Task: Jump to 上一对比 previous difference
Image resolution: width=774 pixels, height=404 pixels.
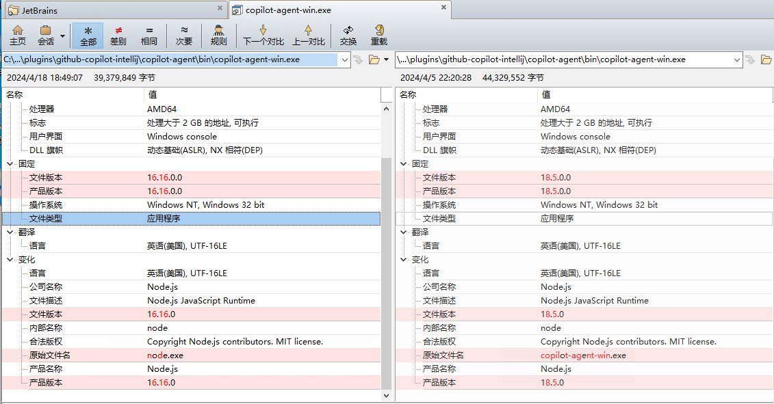Action: (309, 36)
